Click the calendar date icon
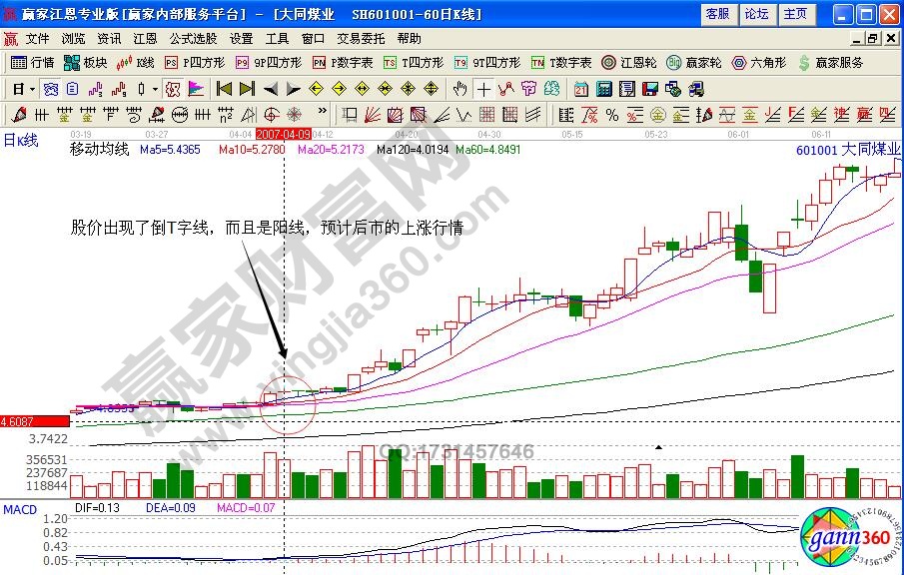The image size is (904, 575). click(580, 88)
